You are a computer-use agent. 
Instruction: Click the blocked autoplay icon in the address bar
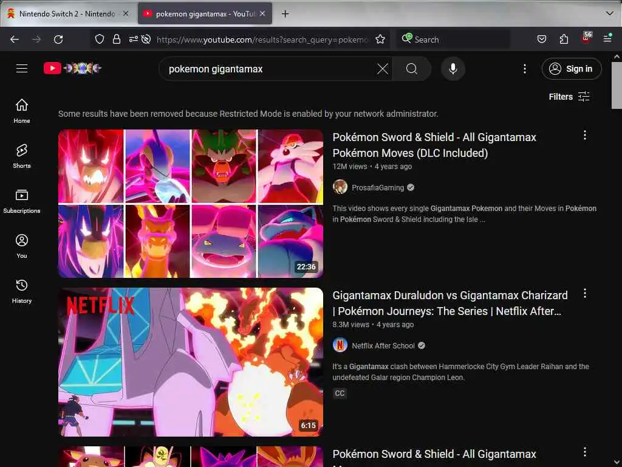coord(146,39)
